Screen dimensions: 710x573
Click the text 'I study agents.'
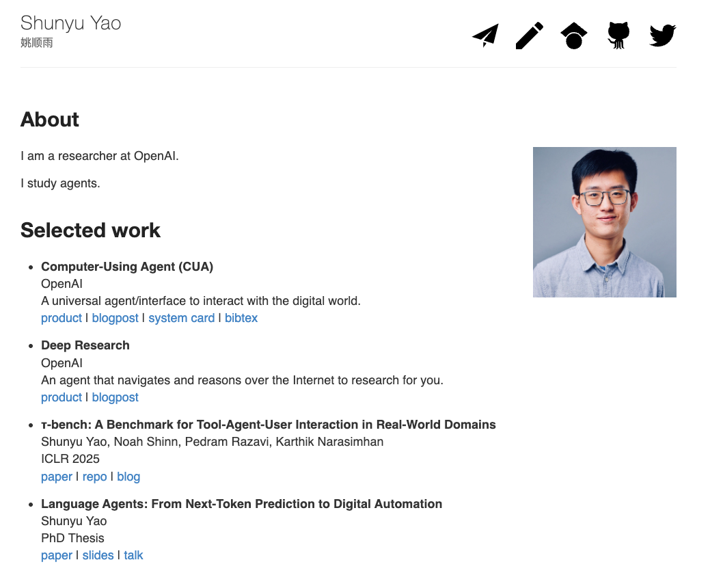point(60,183)
